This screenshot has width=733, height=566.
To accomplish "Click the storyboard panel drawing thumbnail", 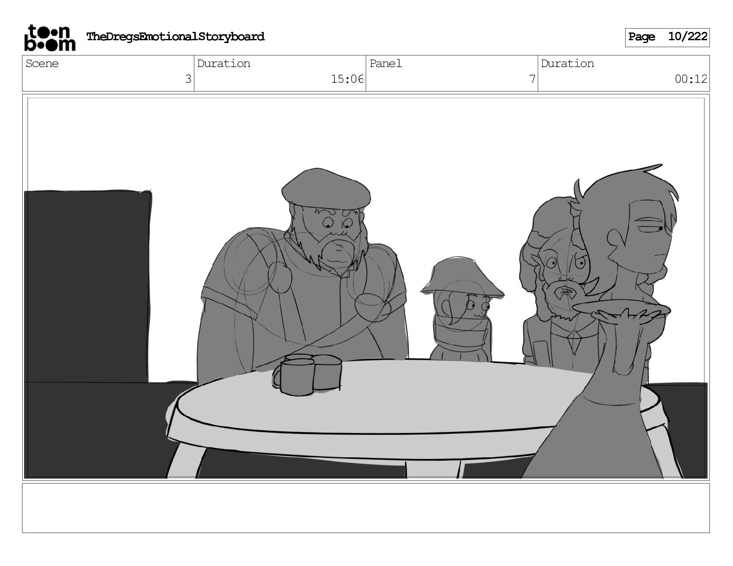I will coord(366,287).
